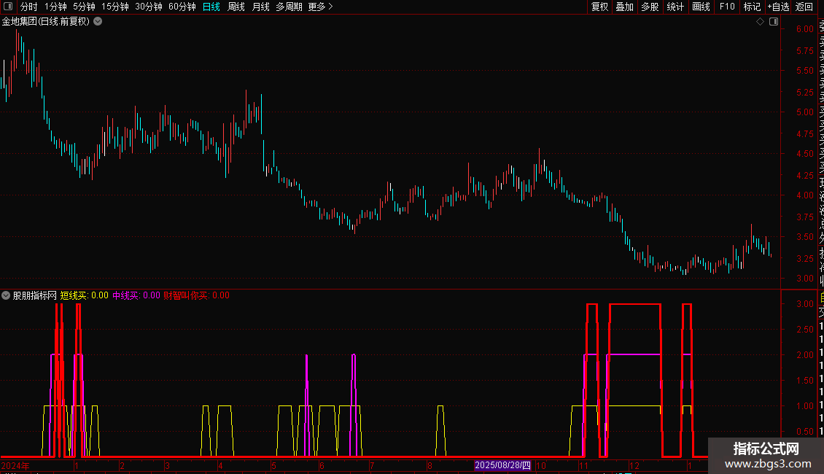
Task: Click the diamond icon in chart corner
Action: coord(760,22)
